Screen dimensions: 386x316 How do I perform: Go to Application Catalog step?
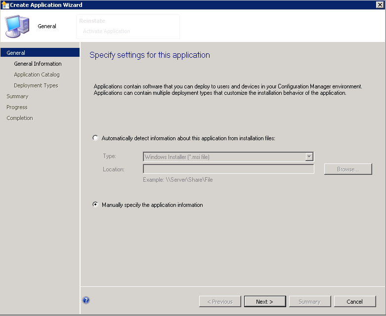[x=37, y=75]
